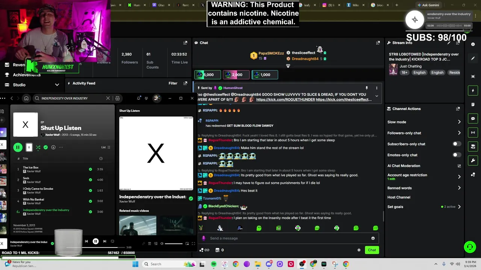Open Spotify miniplayer icon

[x=187, y=244]
